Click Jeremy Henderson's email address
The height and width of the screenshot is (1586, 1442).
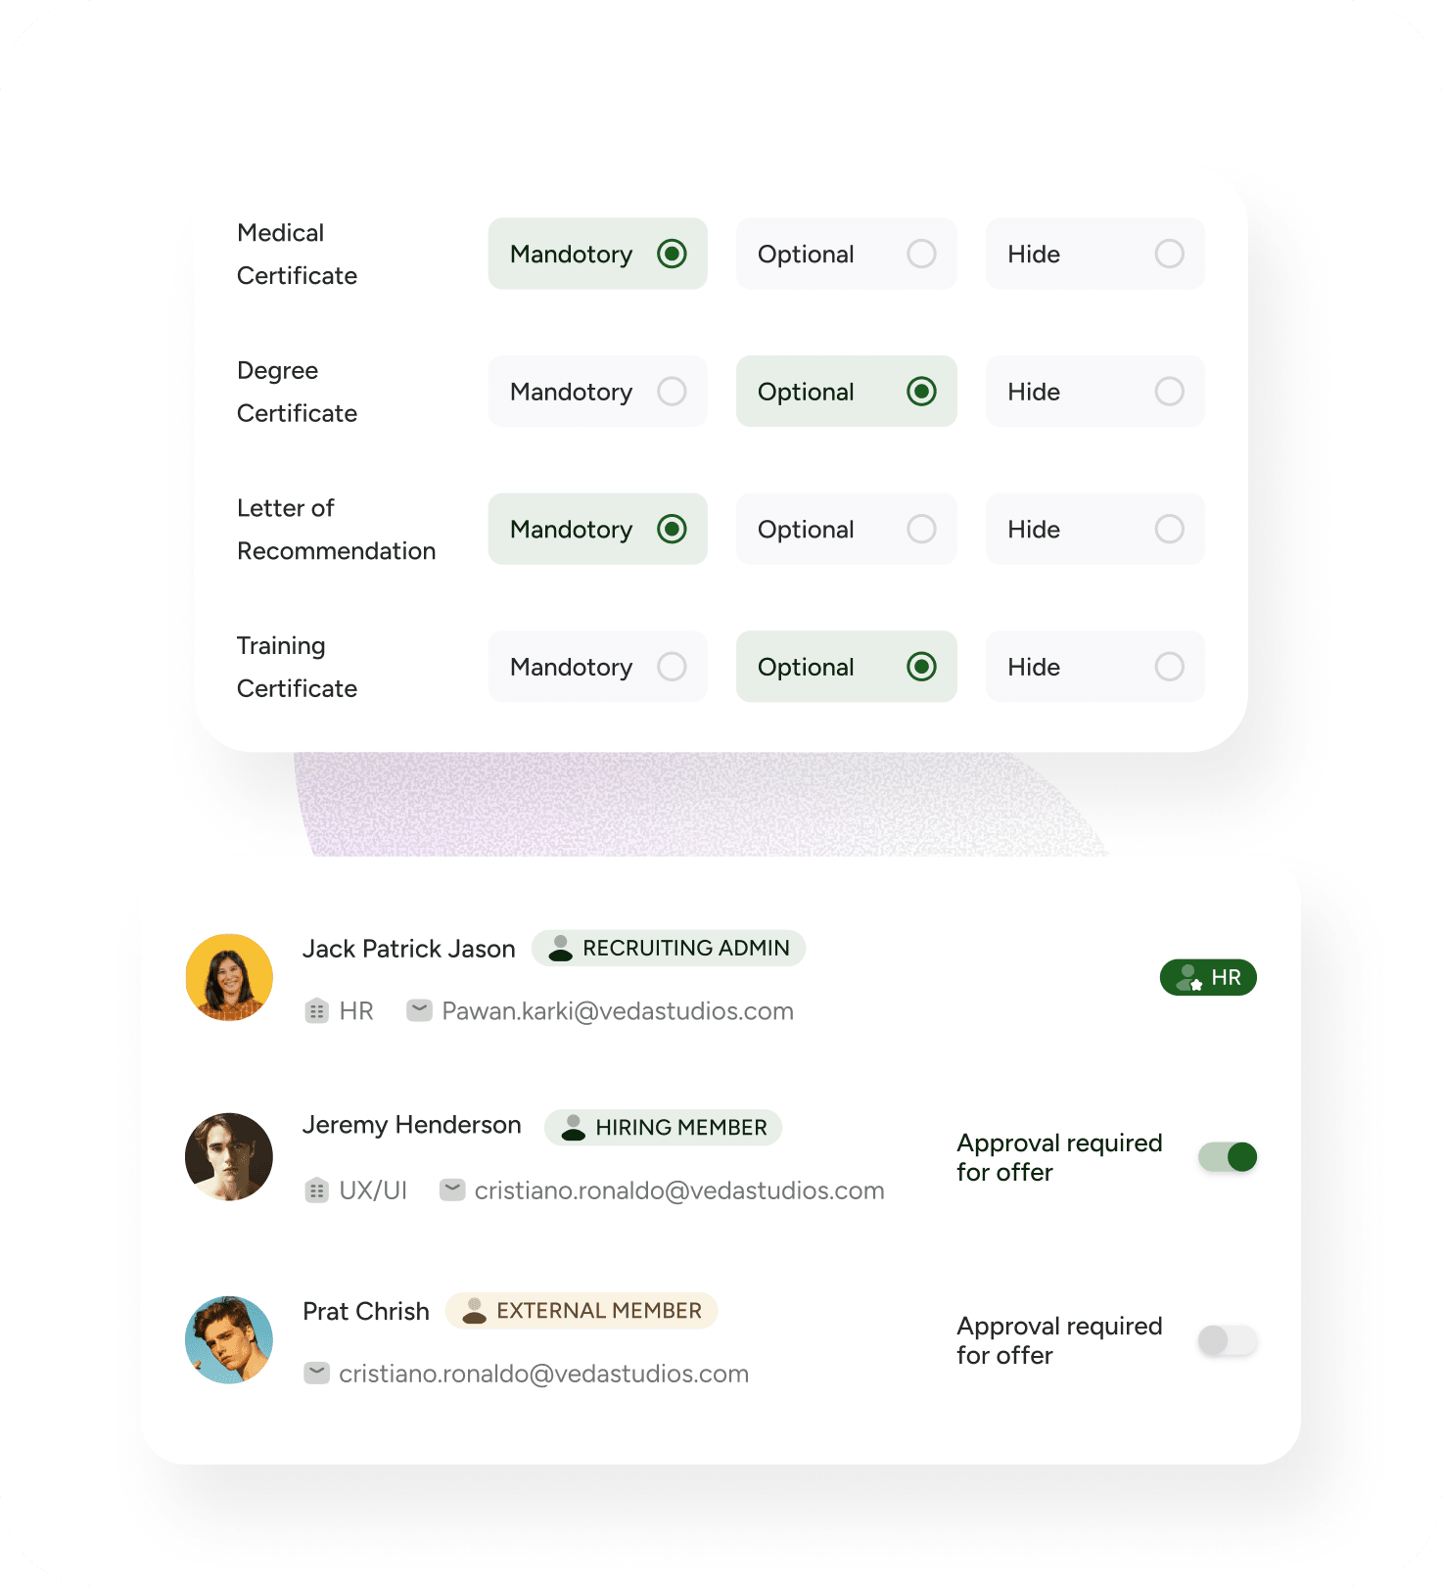point(679,1190)
